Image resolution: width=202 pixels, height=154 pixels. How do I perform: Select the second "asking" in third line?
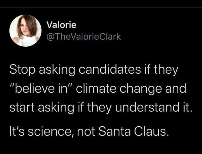point(56,107)
